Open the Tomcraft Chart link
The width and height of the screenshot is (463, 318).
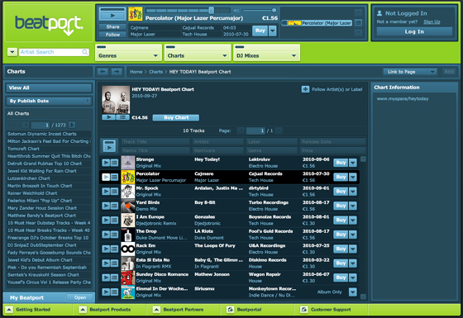pyautogui.click(x=23, y=149)
